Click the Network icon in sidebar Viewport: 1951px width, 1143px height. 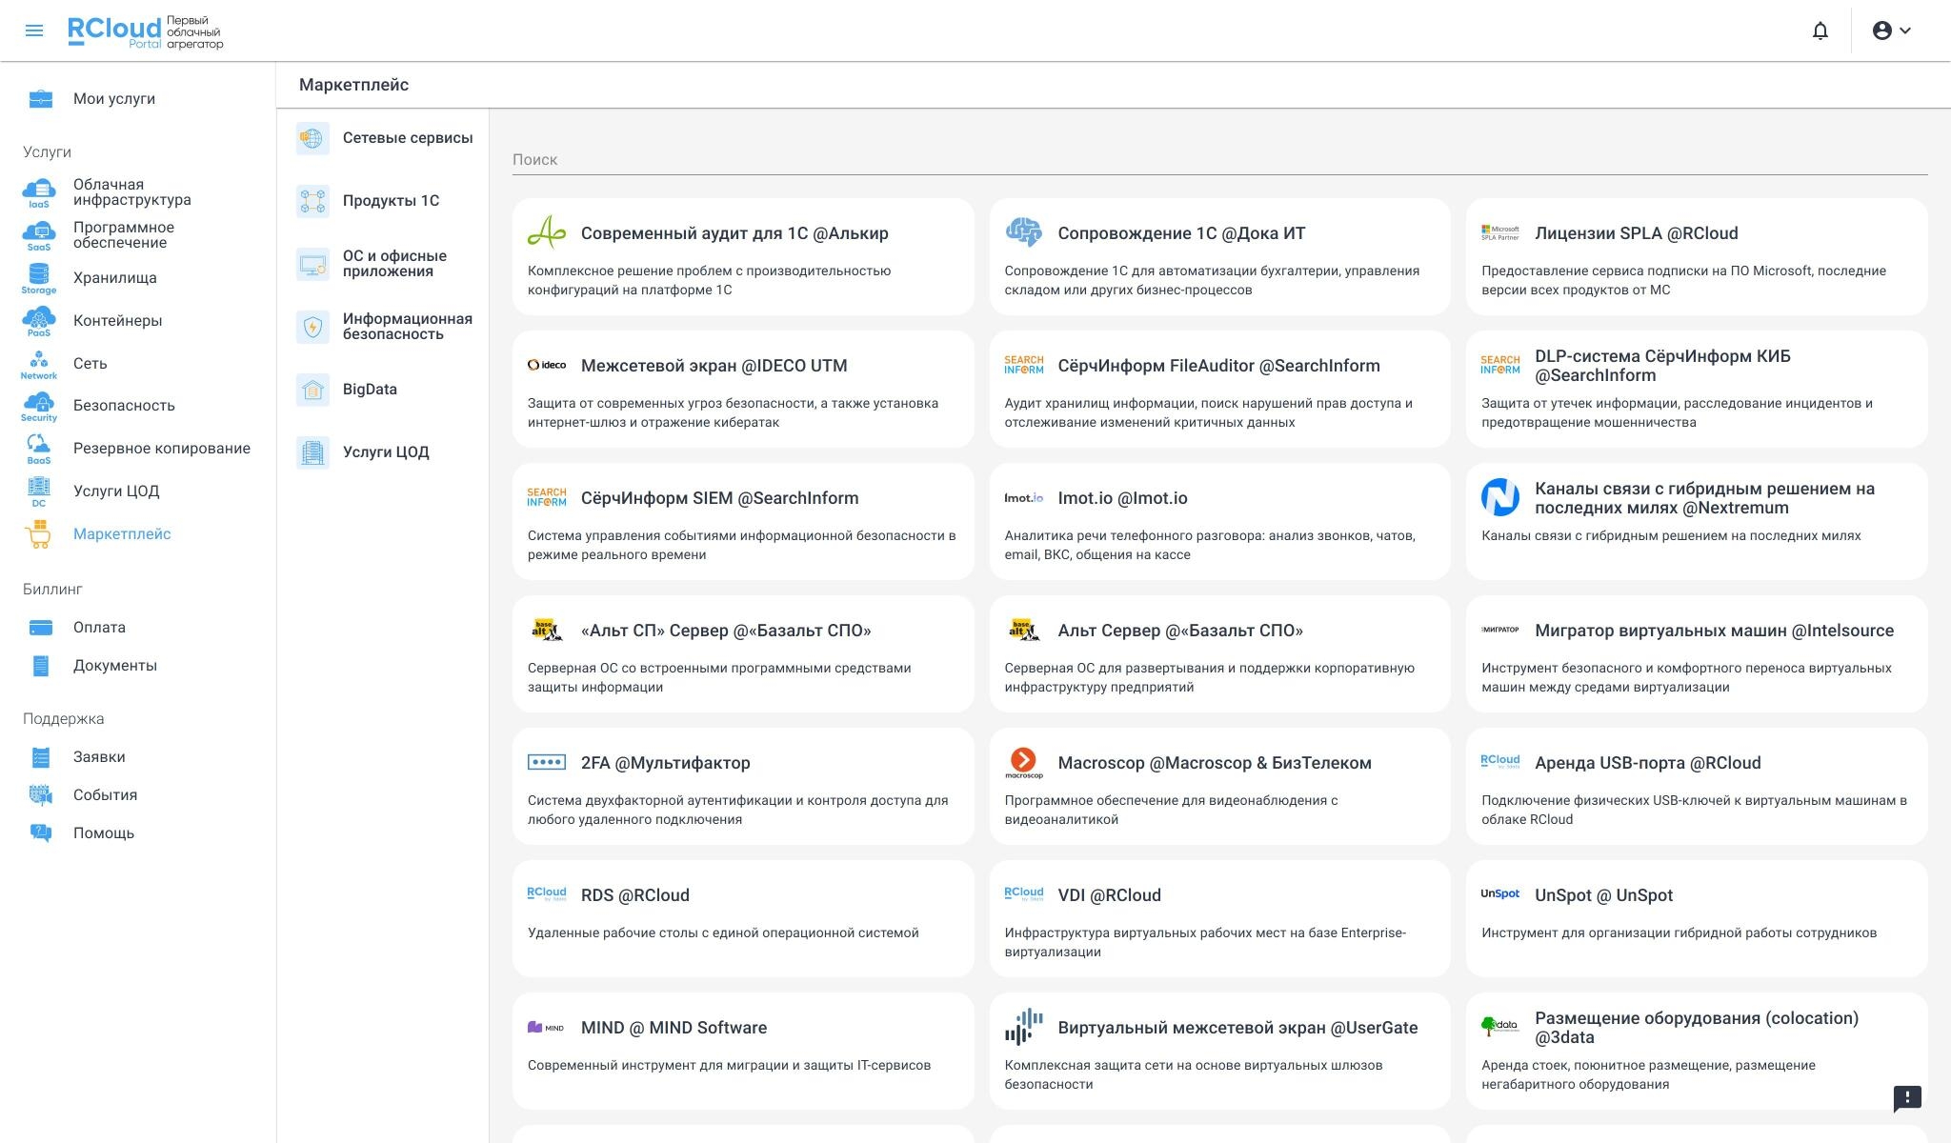click(39, 364)
